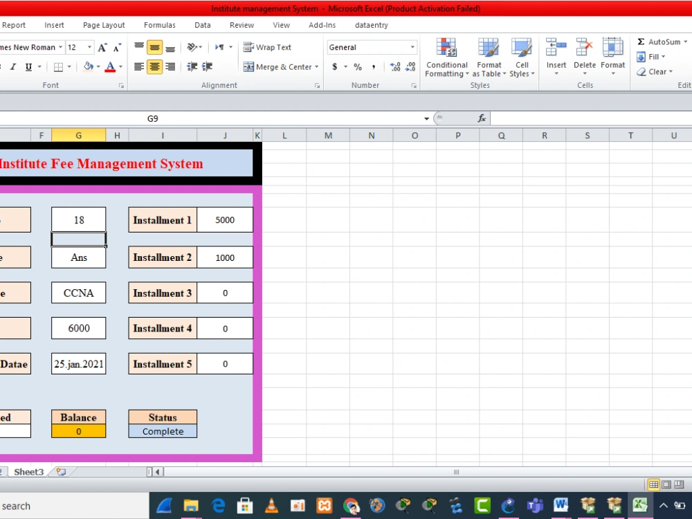
Task: Open Google Chrome from the taskbar
Action: (x=352, y=506)
